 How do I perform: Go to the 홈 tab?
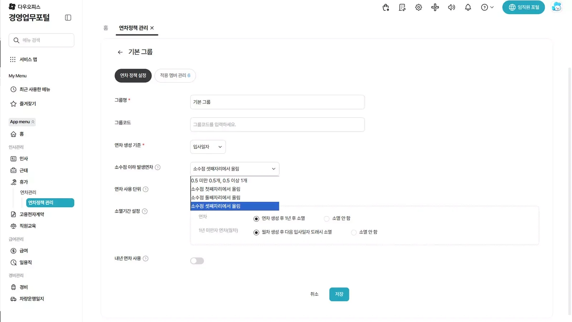[x=105, y=28]
